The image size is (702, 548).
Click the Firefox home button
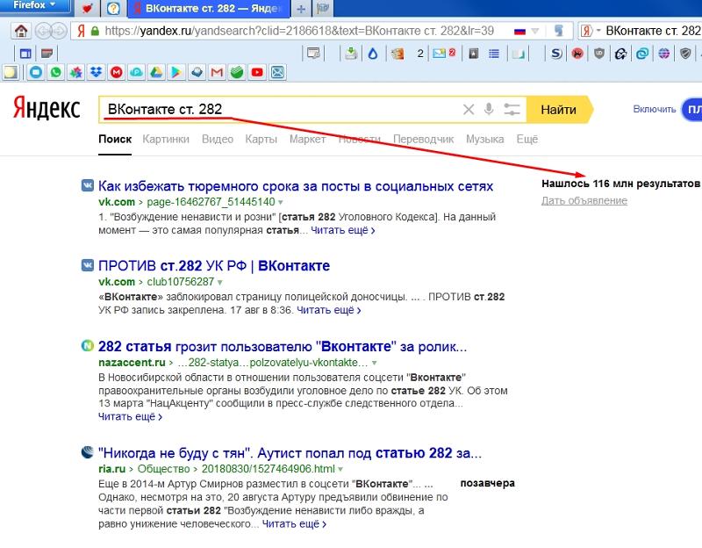click(x=20, y=31)
